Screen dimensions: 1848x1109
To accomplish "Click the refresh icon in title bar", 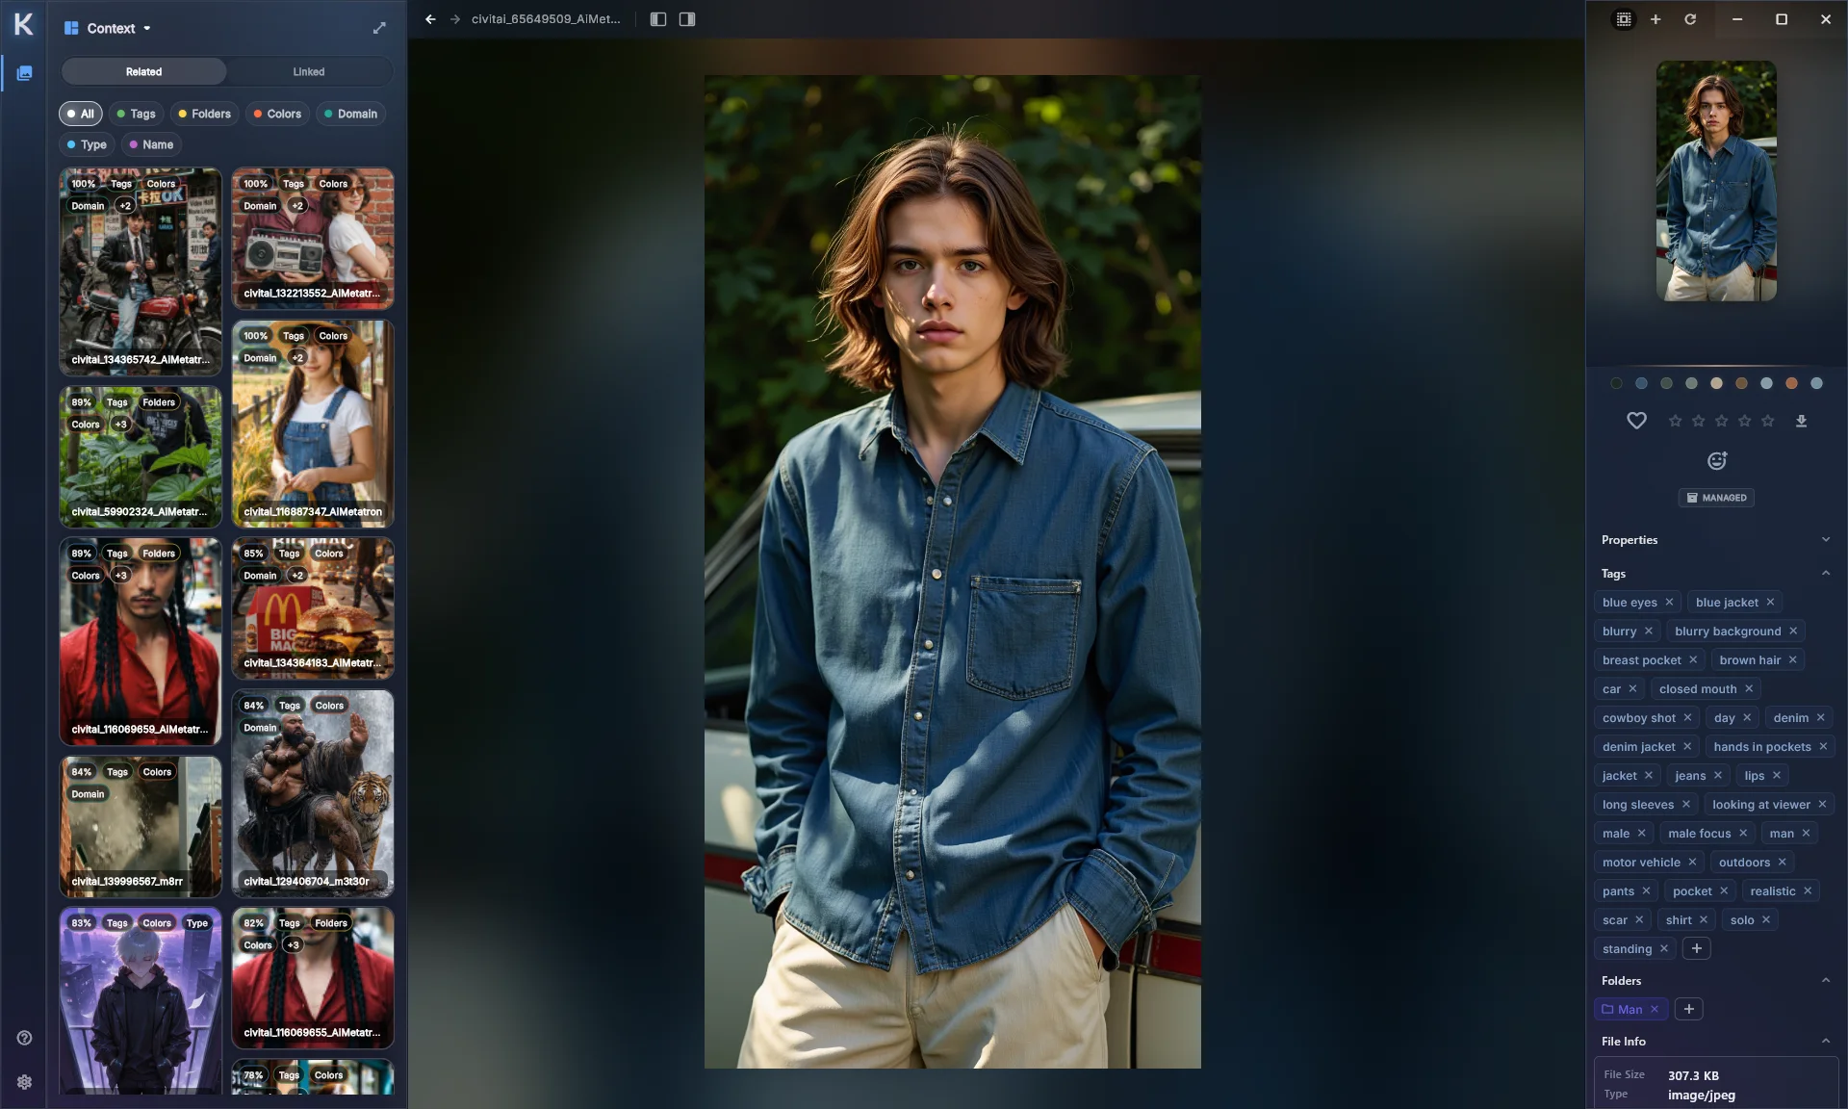I will click(1690, 19).
